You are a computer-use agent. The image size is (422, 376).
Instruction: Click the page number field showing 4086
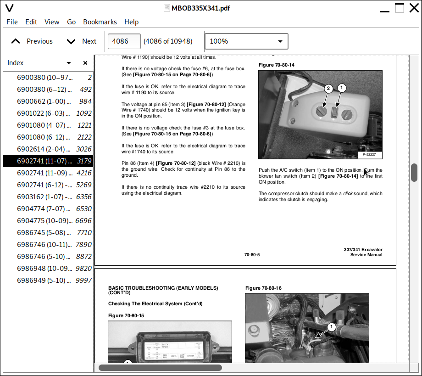click(124, 41)
